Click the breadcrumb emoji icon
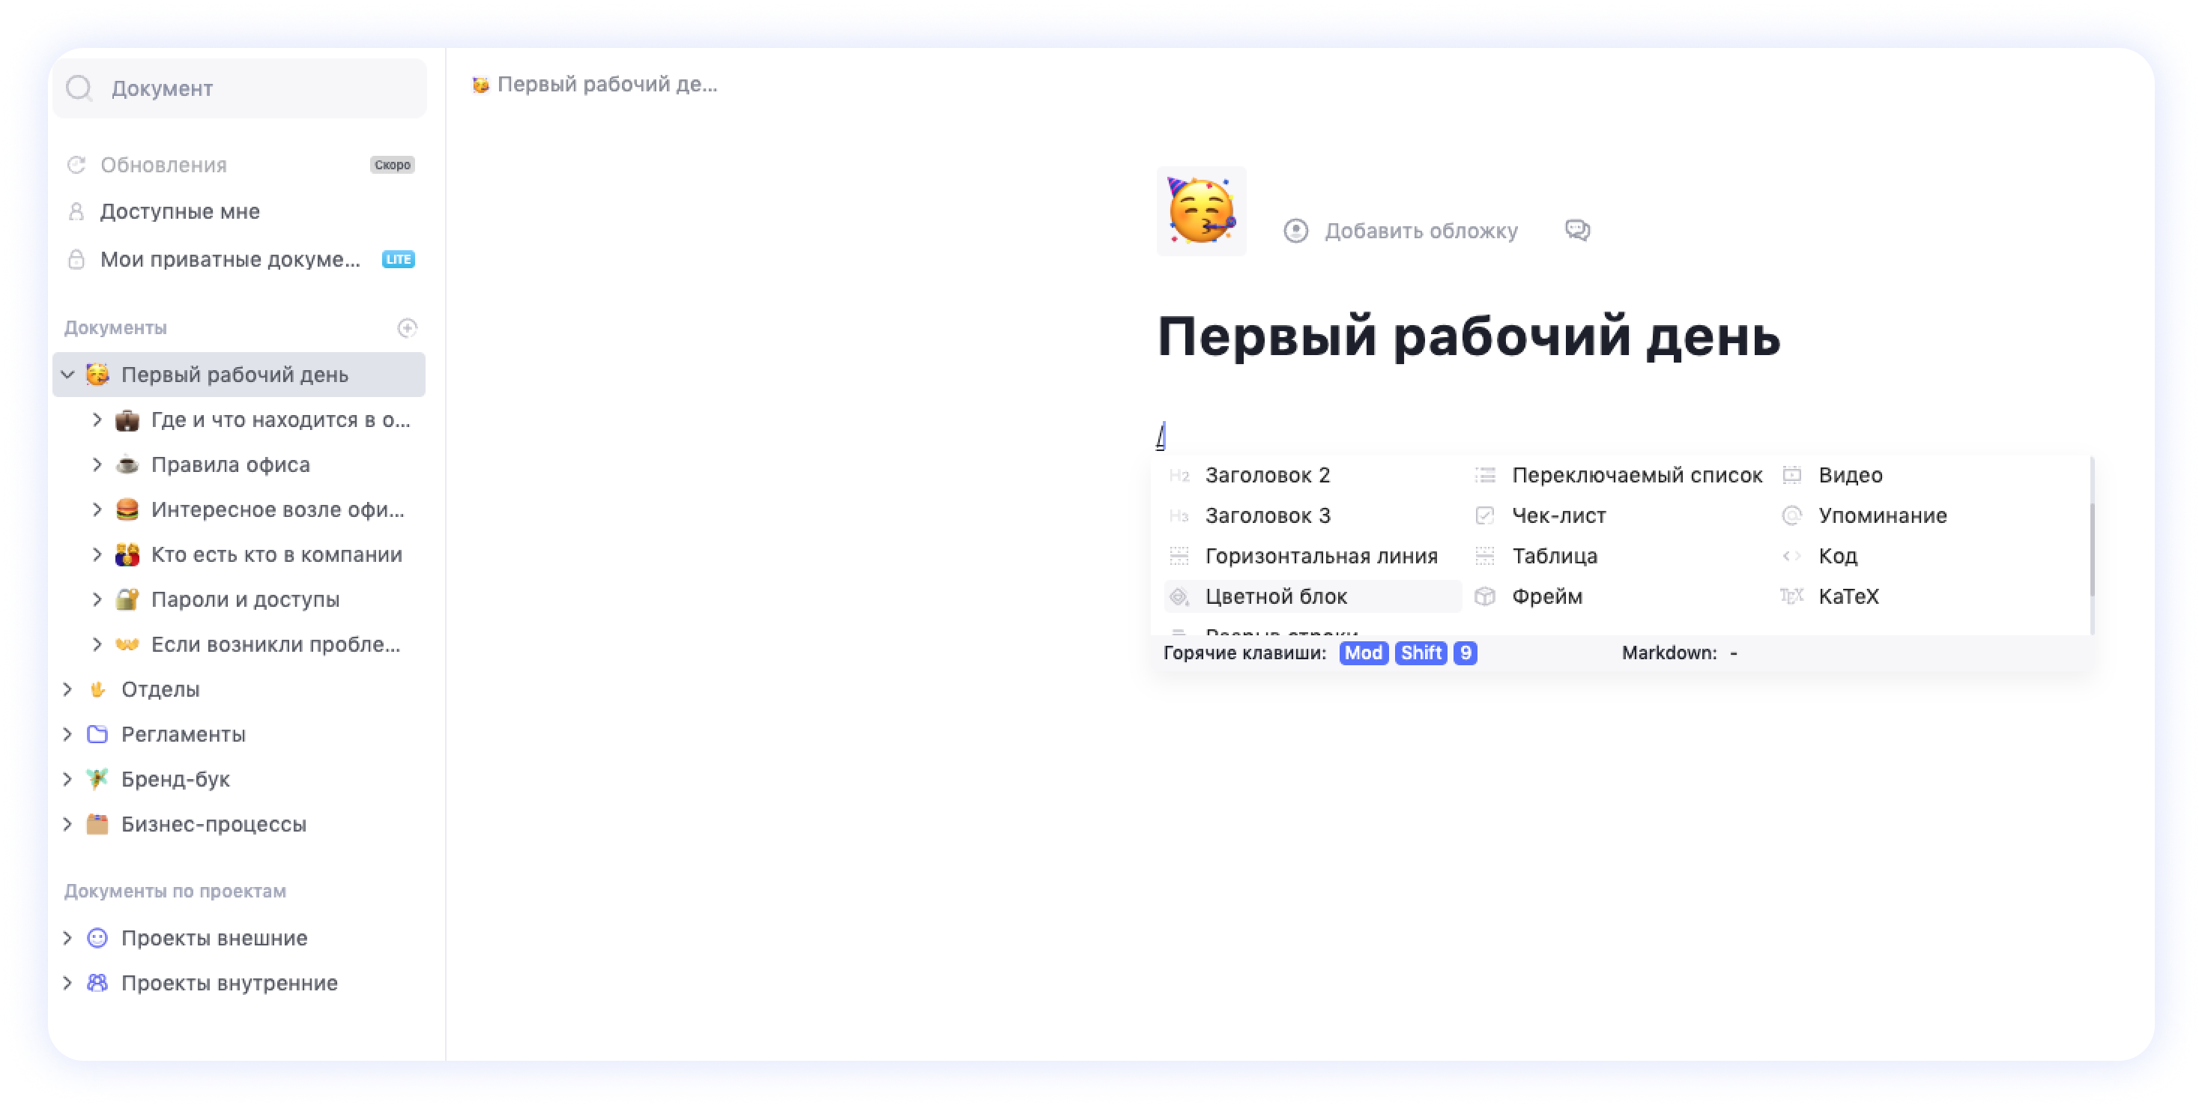This screenshot has width=2202, height=1108. click(x=480, y=85)
